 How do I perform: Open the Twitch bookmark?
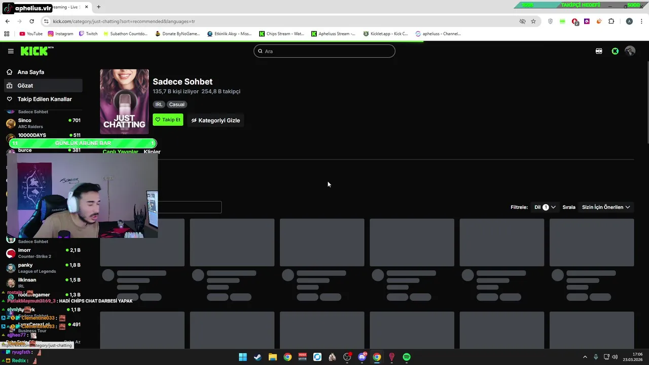click(x=88, y=34)
